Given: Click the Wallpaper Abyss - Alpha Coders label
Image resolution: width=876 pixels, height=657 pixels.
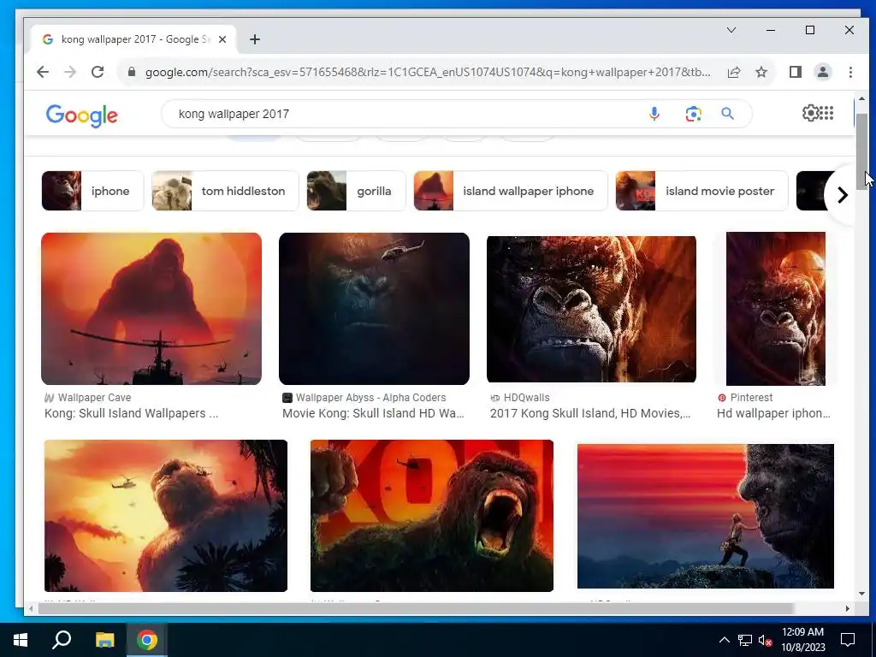Looking at the screenshot, I should (371, 398).
